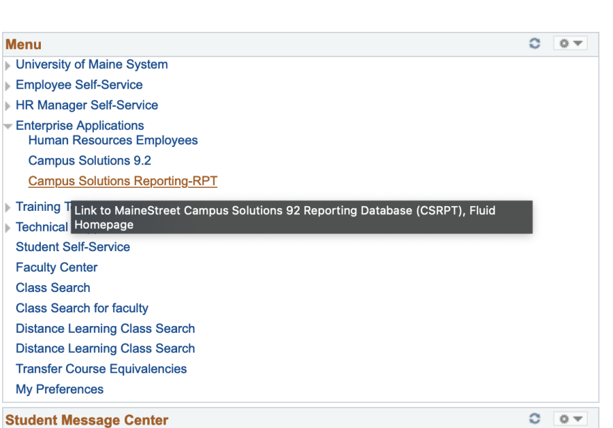The height and width of the screenshot is (428, 613).
Task: Click the Student Message Center title
Action: coord(87,420)
